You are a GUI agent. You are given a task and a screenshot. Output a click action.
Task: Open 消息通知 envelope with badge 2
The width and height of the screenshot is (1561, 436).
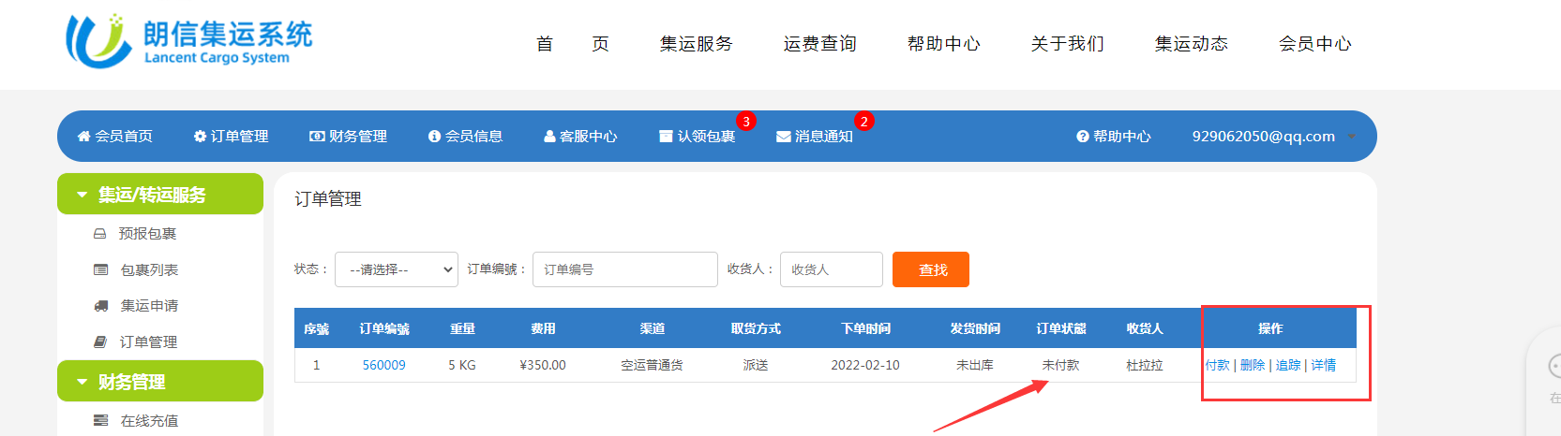coord(814,137)
